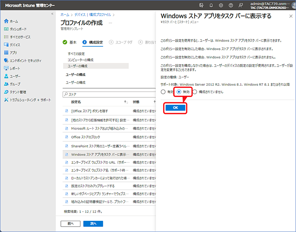Open the feedback icon in the header
Image resolution: width=296 pixels, height=232 pixels.
pyautogui.click(x=240, y=5)
